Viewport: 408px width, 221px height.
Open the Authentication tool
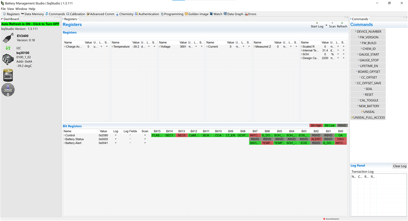click(147, 14)
